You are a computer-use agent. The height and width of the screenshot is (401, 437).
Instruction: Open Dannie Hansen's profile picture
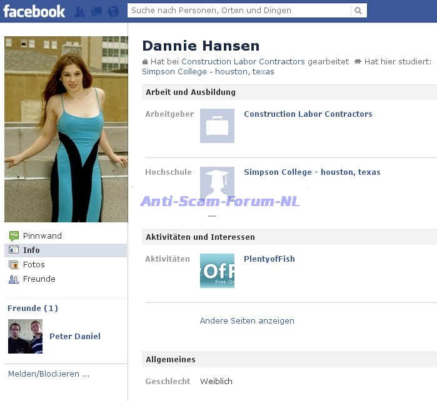point(66,129)
